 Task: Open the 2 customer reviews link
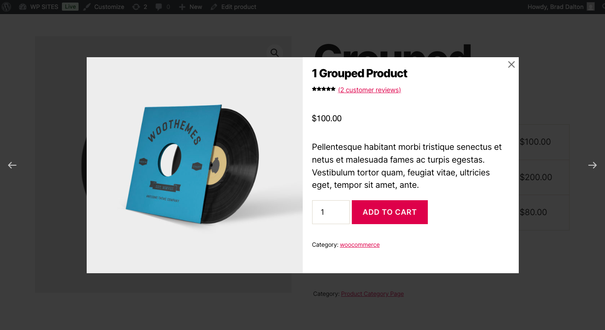[x=369, y=90]
